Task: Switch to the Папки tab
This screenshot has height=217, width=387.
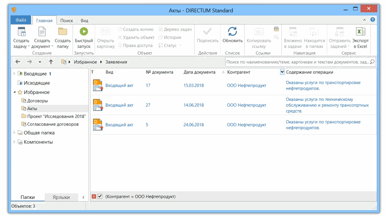Action: click(28, 197)
